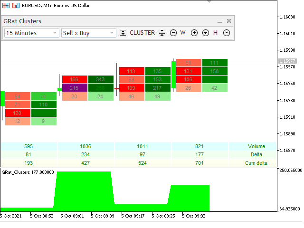The image size is (304, 228).
Task: Click the light green cell showing 49
Action: pyautogui.click(x=158, y=96)
